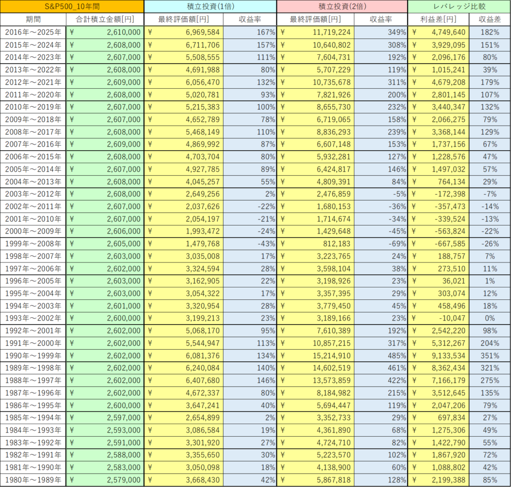The width and height of the screenshot is (511, 487).
Task: Select the 485% return rate cell
Action: click(x=381, y=356)
